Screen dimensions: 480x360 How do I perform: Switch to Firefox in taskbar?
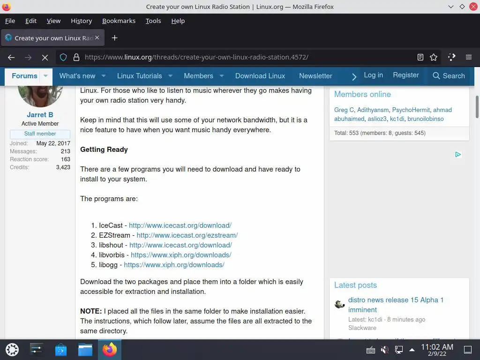110,350
